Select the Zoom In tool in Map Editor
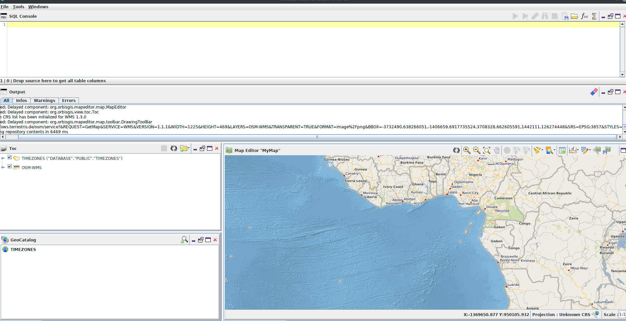Image resolution: width=626 pixels, height=321 pixels. pyautogui.click(x=467, y=151)
